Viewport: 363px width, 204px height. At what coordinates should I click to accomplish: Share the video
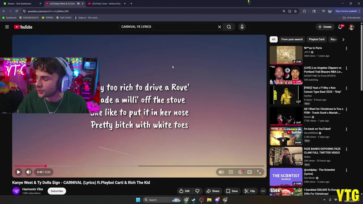click(x=213, y=191)
